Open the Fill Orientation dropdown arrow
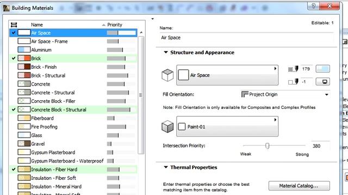Image resolution: width=348 pixels, height=195 pixels. tap(326, 95)
